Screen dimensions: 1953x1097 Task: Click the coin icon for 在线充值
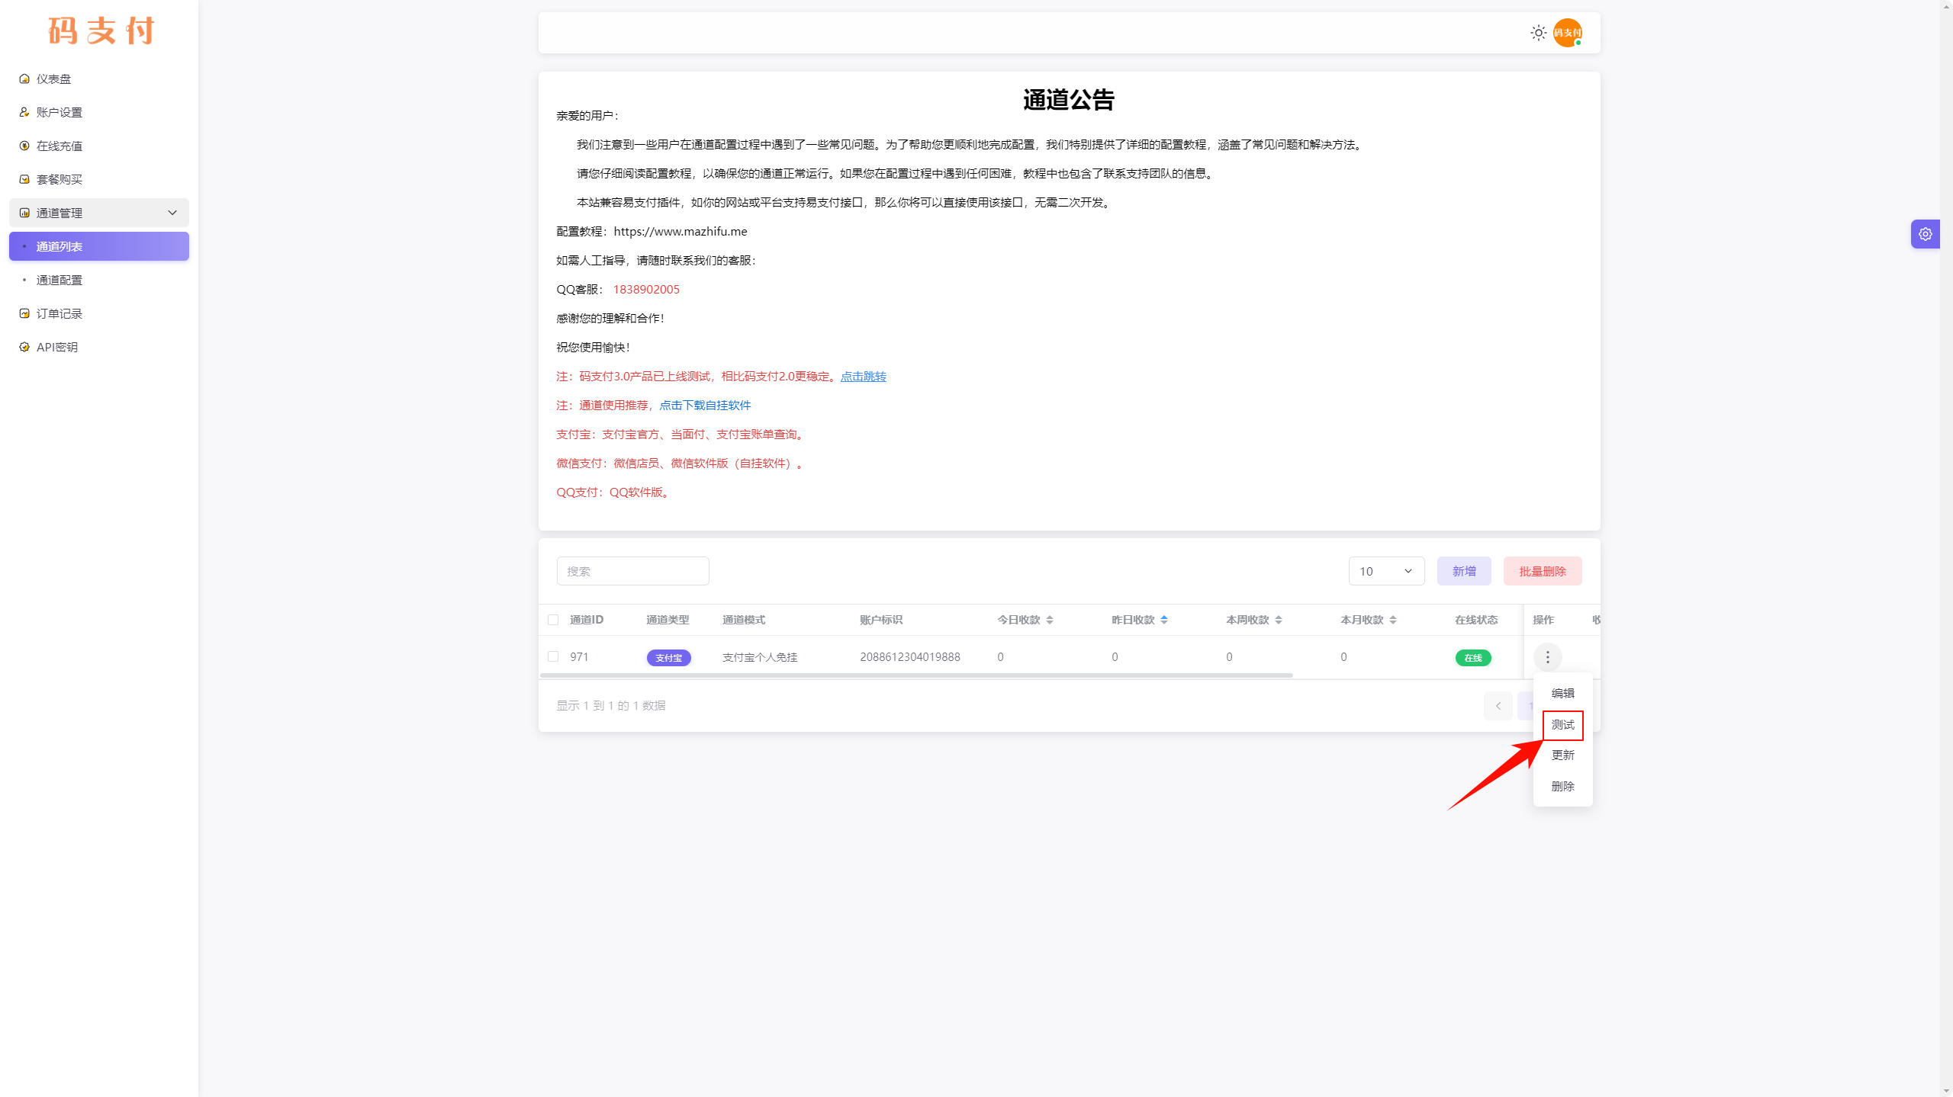(24, 146)
